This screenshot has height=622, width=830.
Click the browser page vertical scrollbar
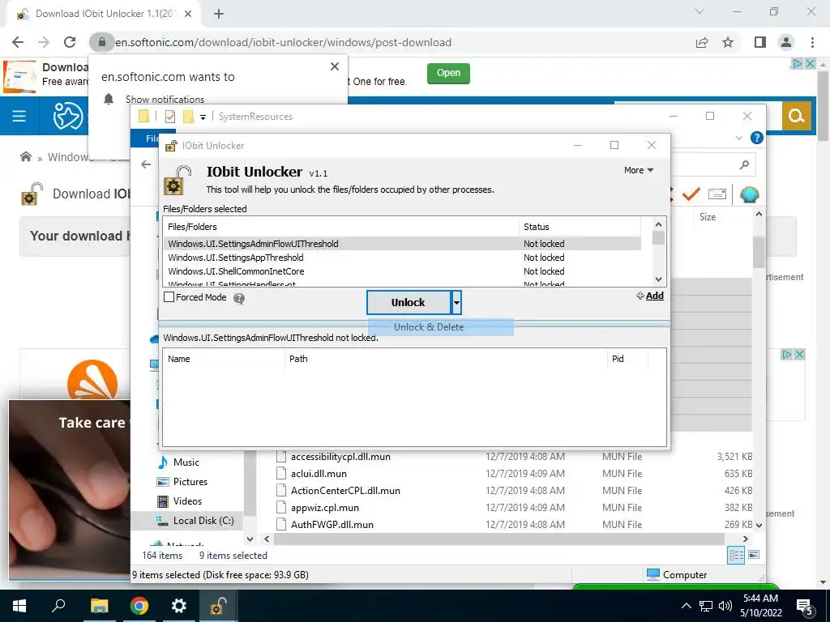(824, 104)
